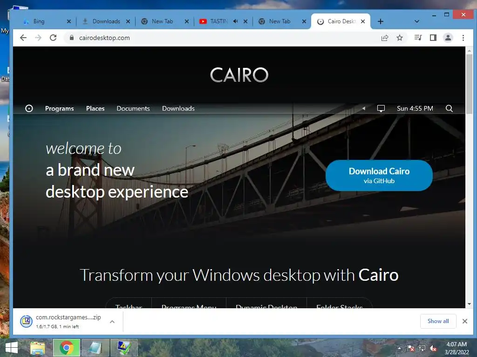The image size is (477, 357).
Task: Reload the cairodesktop.com page
Action: pyautogui.click(x=53, y=38)
